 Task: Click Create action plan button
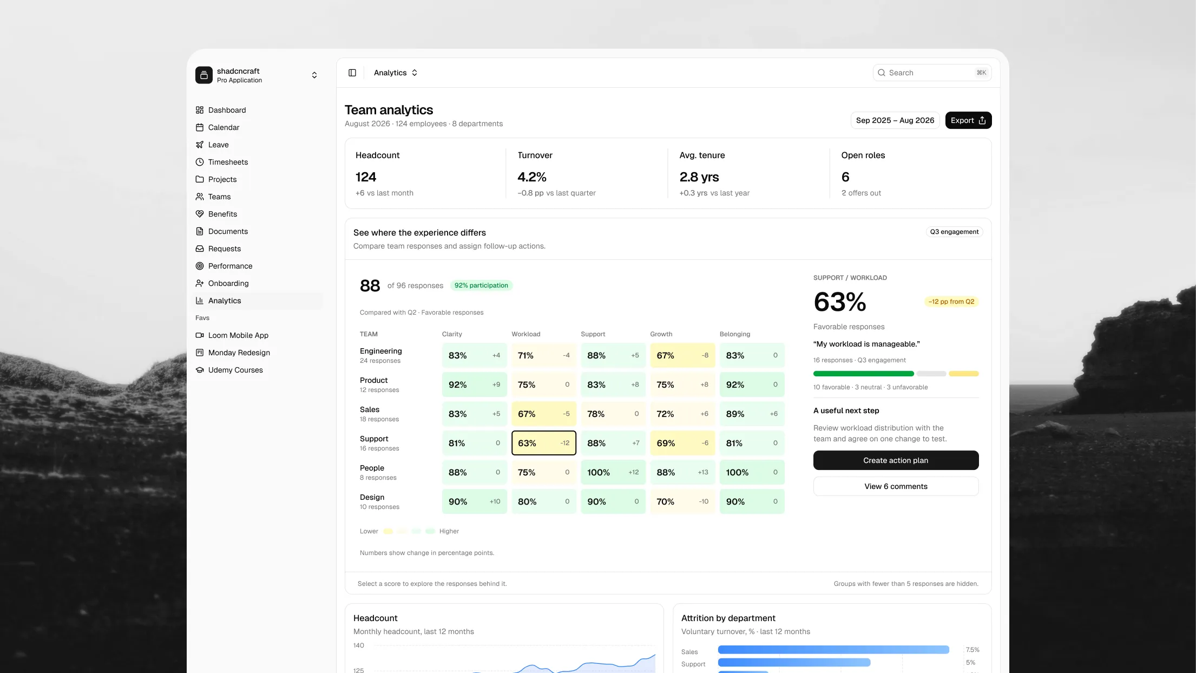point(896,460)
